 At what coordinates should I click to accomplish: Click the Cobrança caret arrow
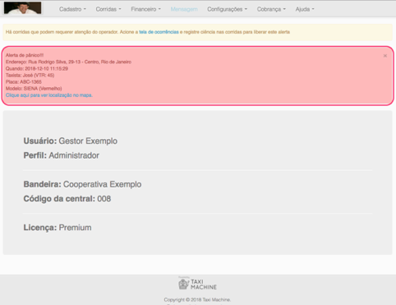coord(284,9)
